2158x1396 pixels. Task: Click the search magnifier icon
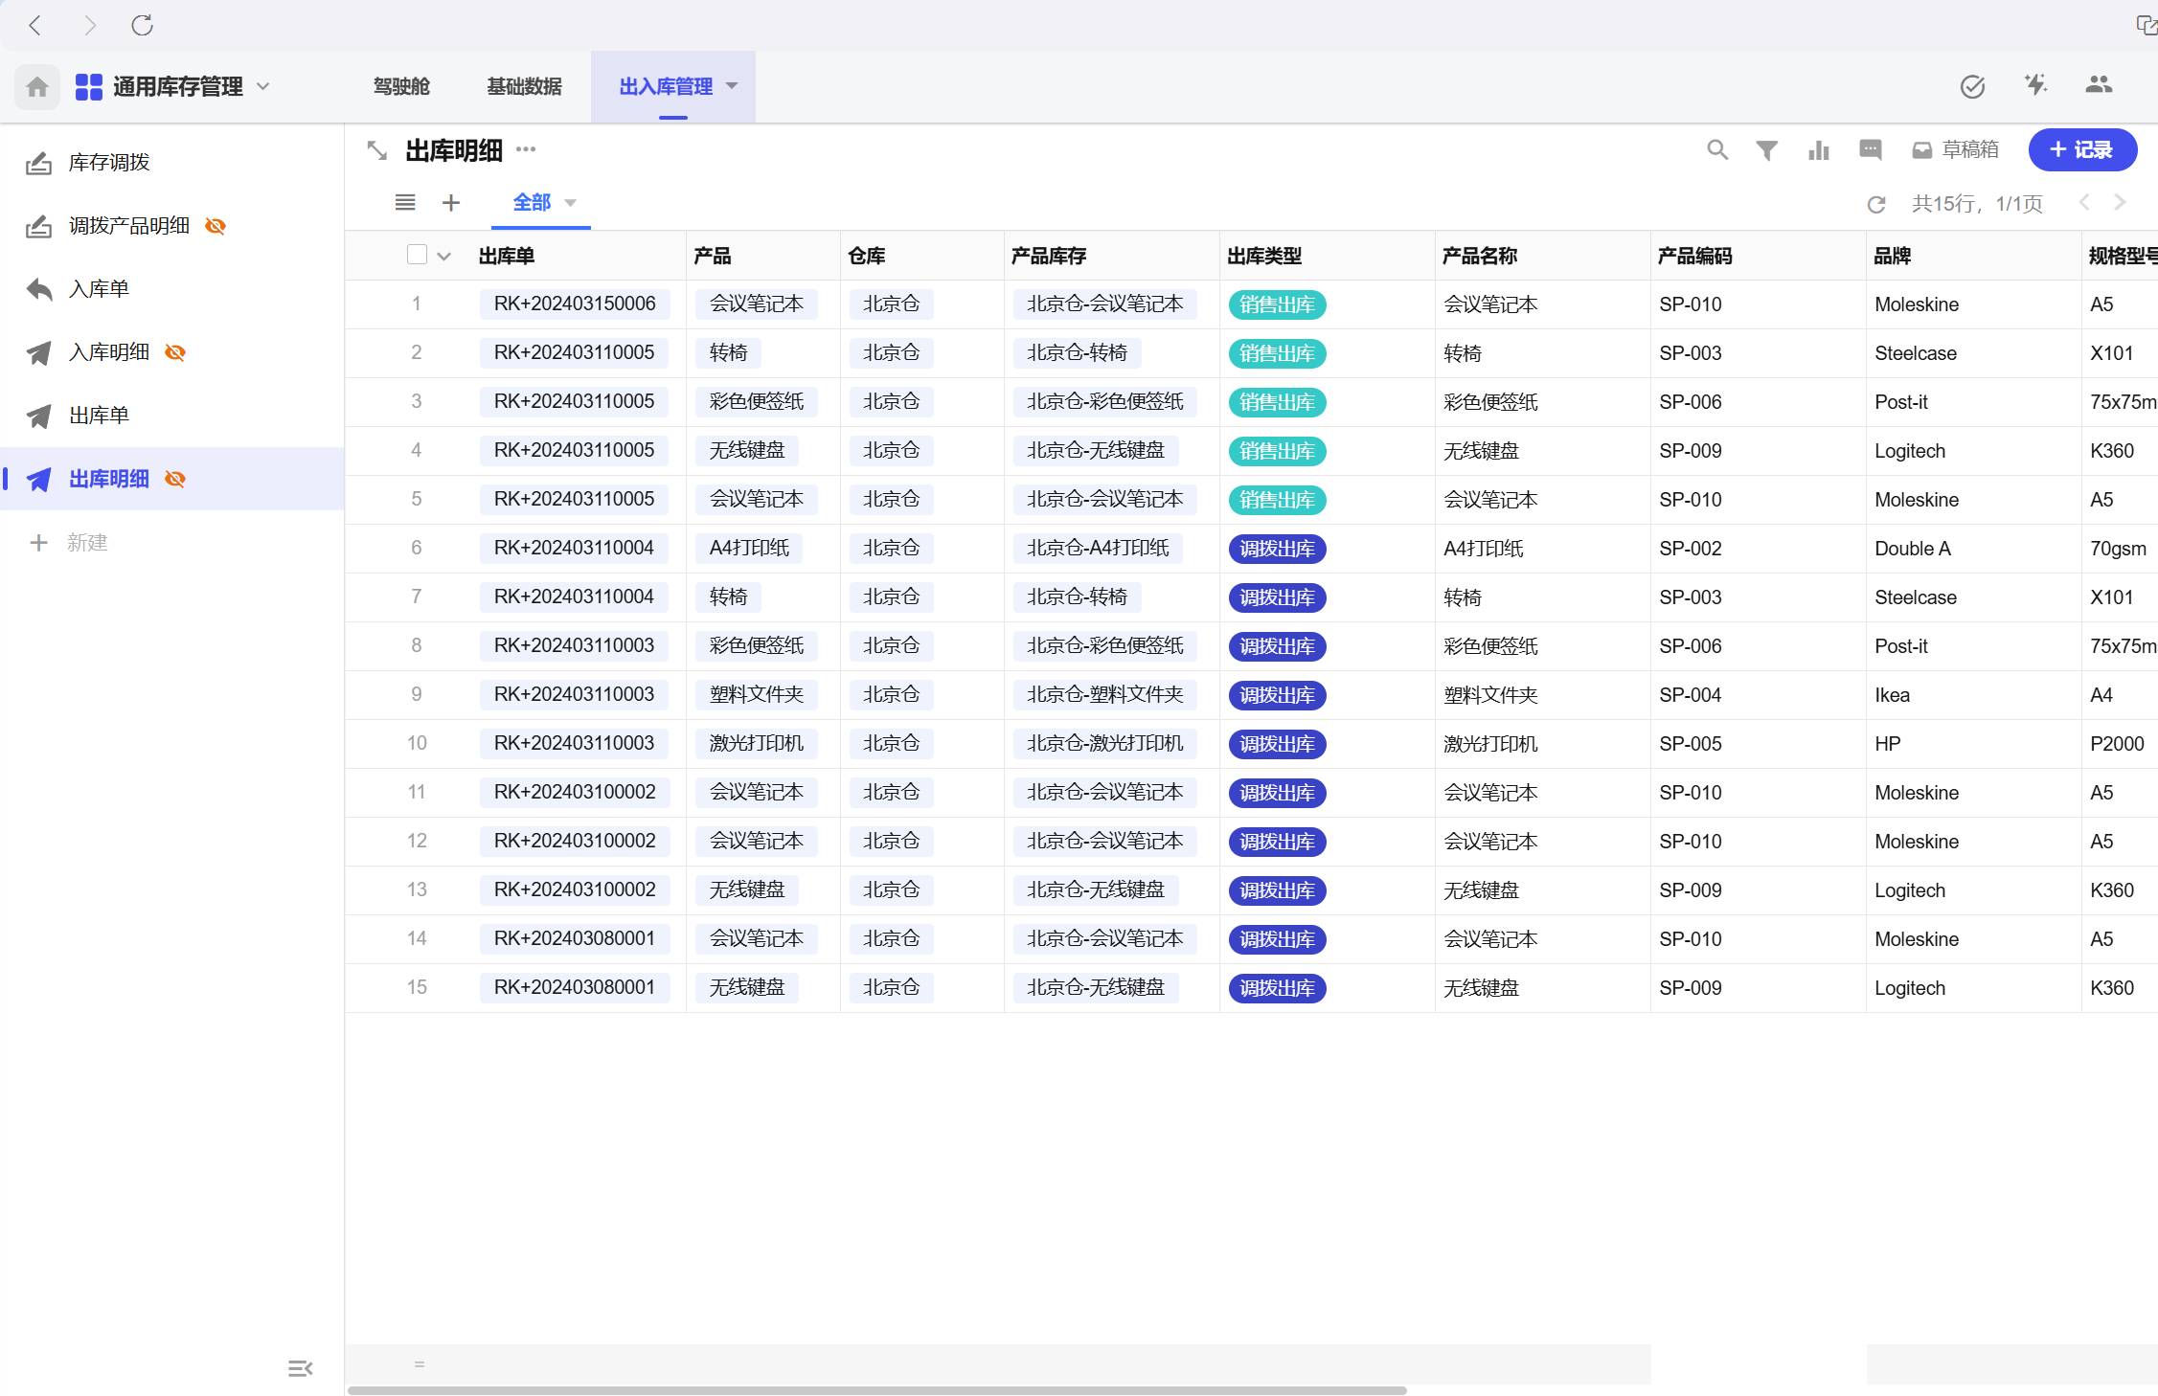click(x=1716, y=150)
